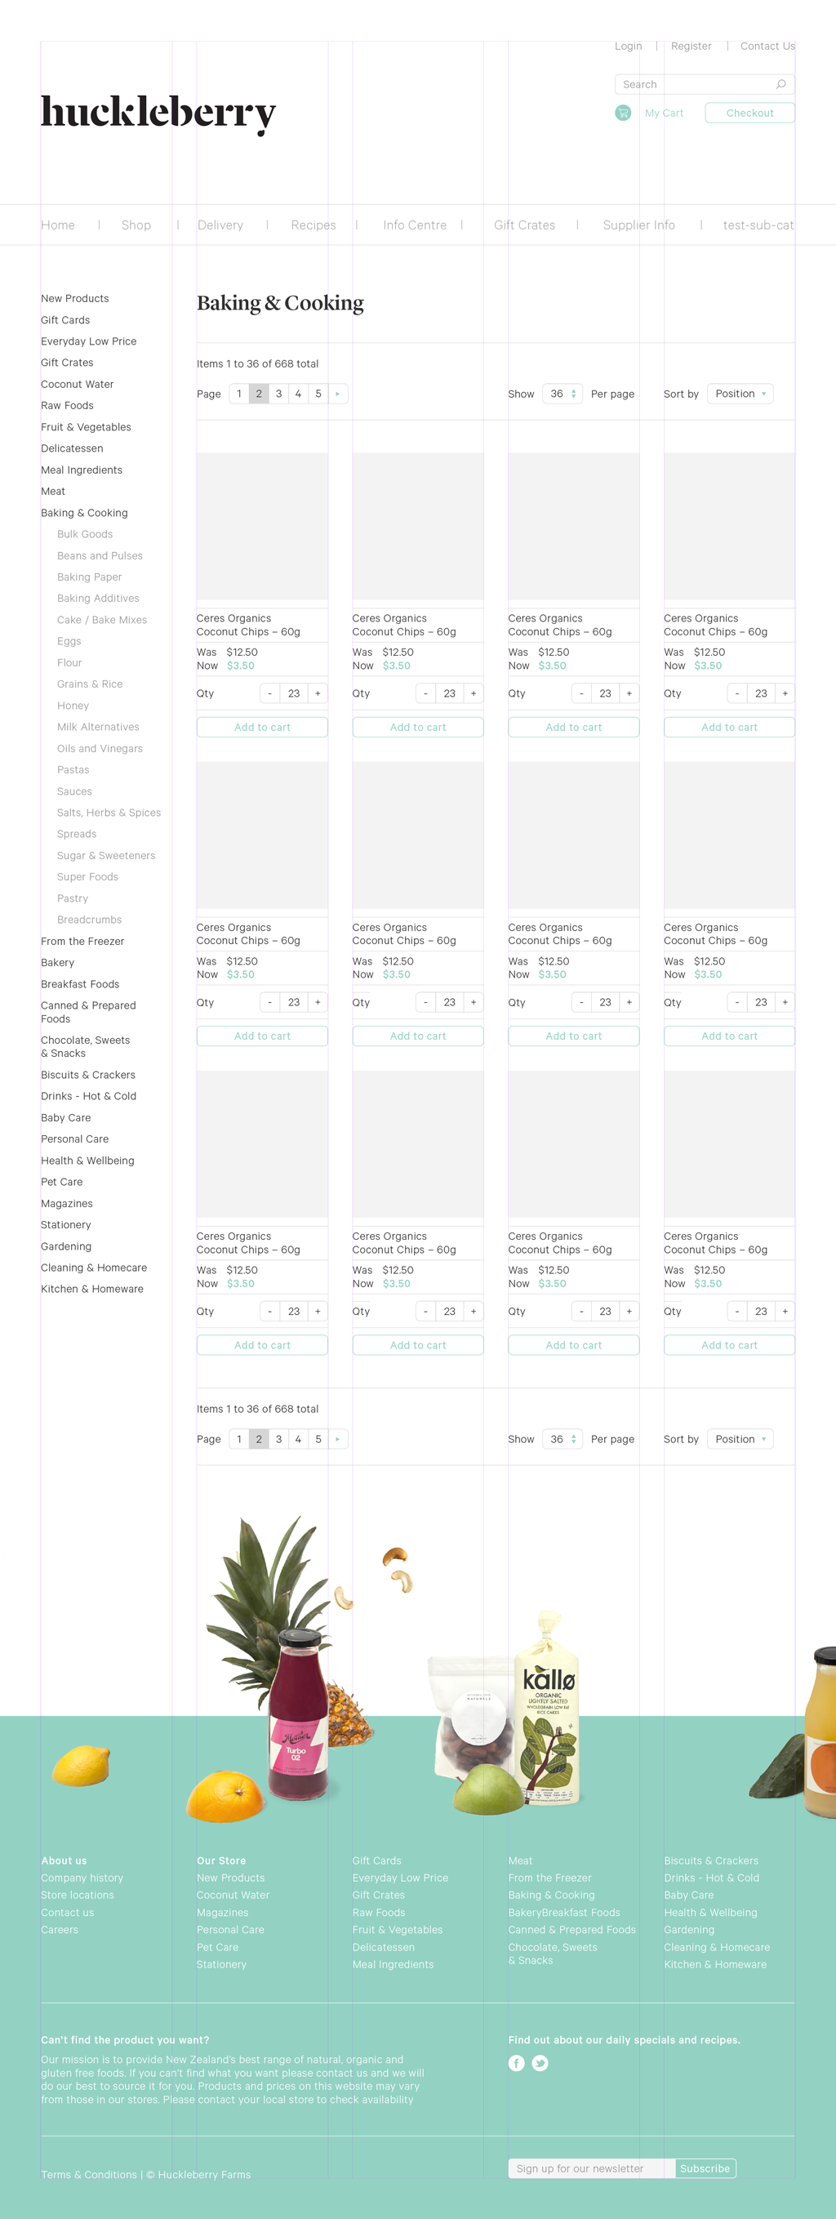836x2219 pixels.
Task: Open the top Show 36 per page dropdown
Action: click(x=563, y=394)
